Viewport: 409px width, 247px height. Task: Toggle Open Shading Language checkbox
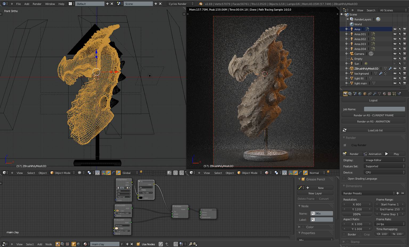(345, 179)
